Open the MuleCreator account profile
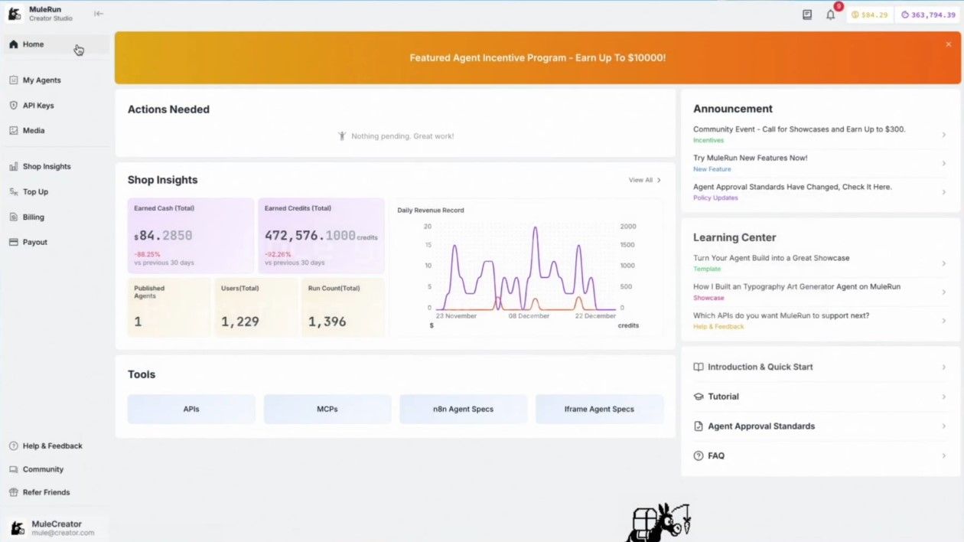Viewport: 964px width, 542px height. click(55, 528)
